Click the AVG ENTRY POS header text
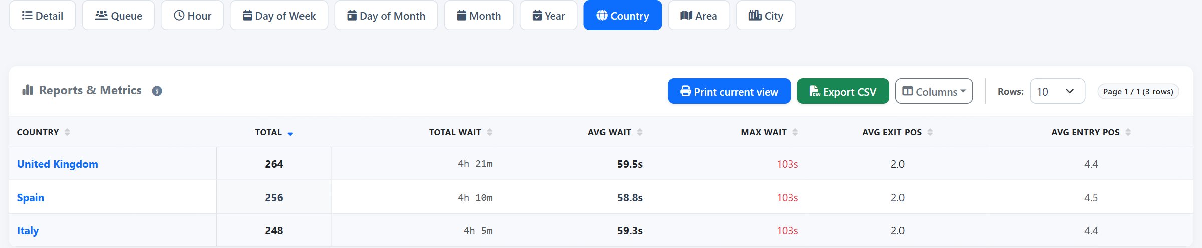 1085,132
